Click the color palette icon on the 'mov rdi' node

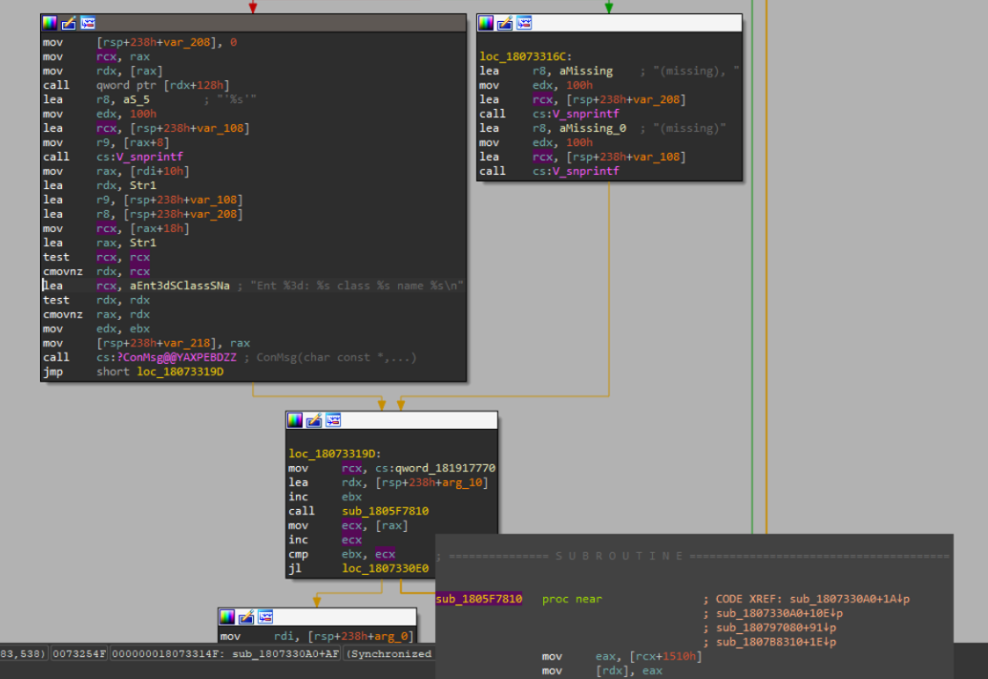coord(227,617)
